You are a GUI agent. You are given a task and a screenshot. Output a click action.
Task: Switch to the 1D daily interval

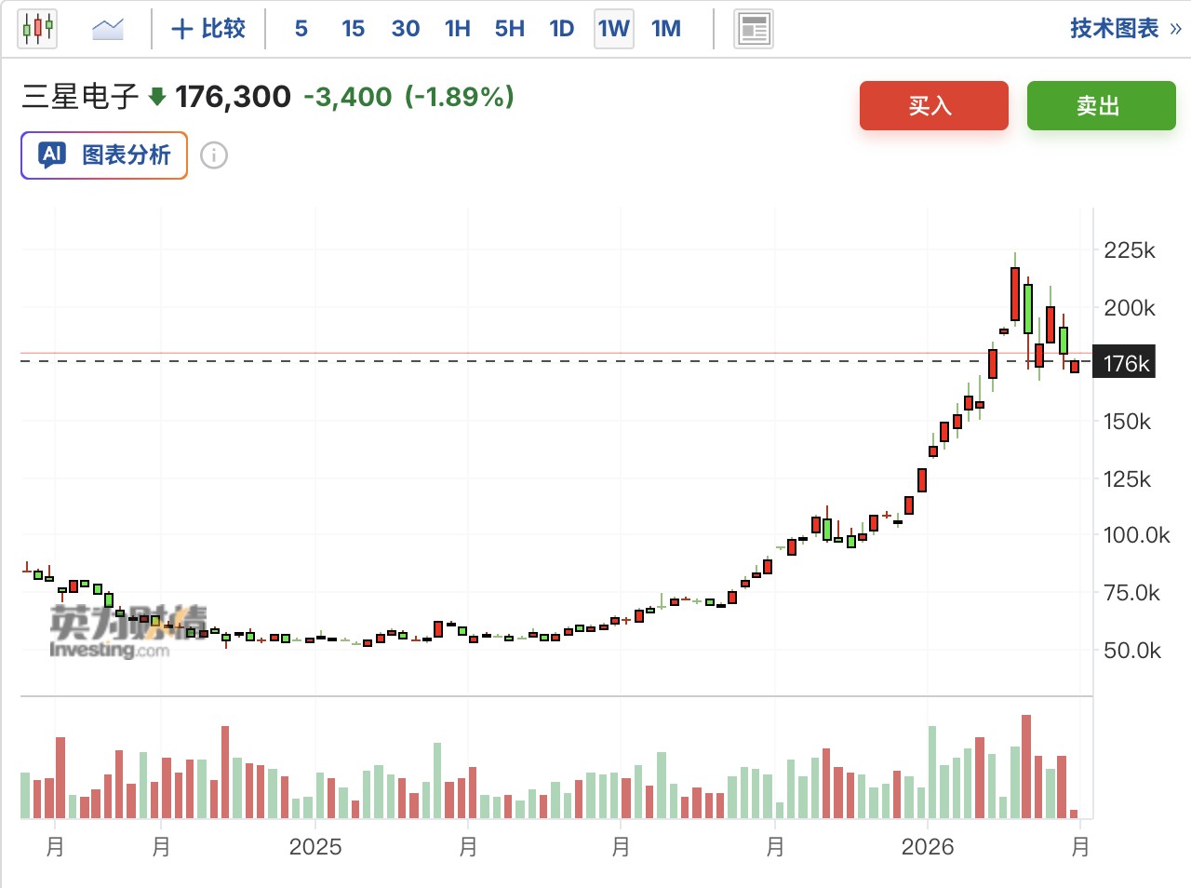(x=561, y=29)
